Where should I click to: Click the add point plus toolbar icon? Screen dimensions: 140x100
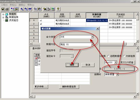22,9
